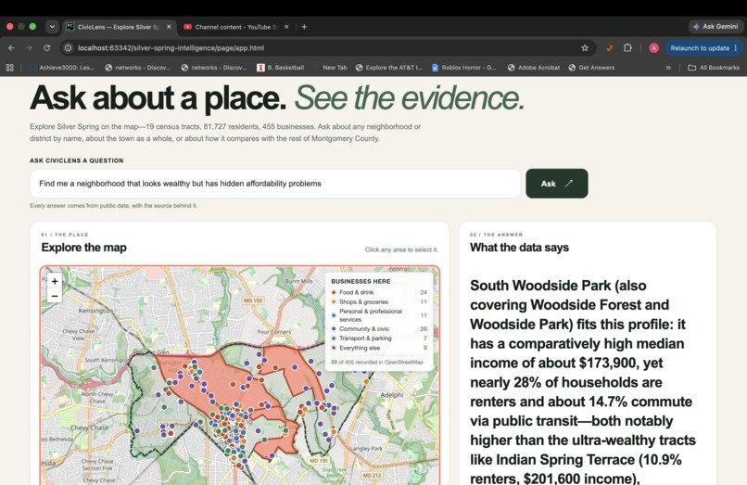Viewport: 747px width, 485px height.
Task: Close the CivicLens tab
Action: [169, 27]
